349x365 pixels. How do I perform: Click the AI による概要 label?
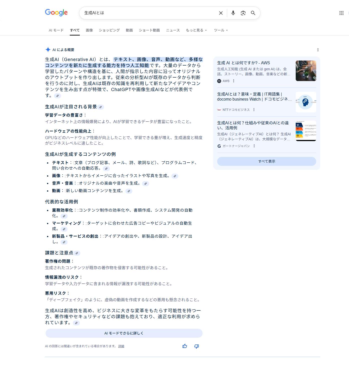coord(63,50)
